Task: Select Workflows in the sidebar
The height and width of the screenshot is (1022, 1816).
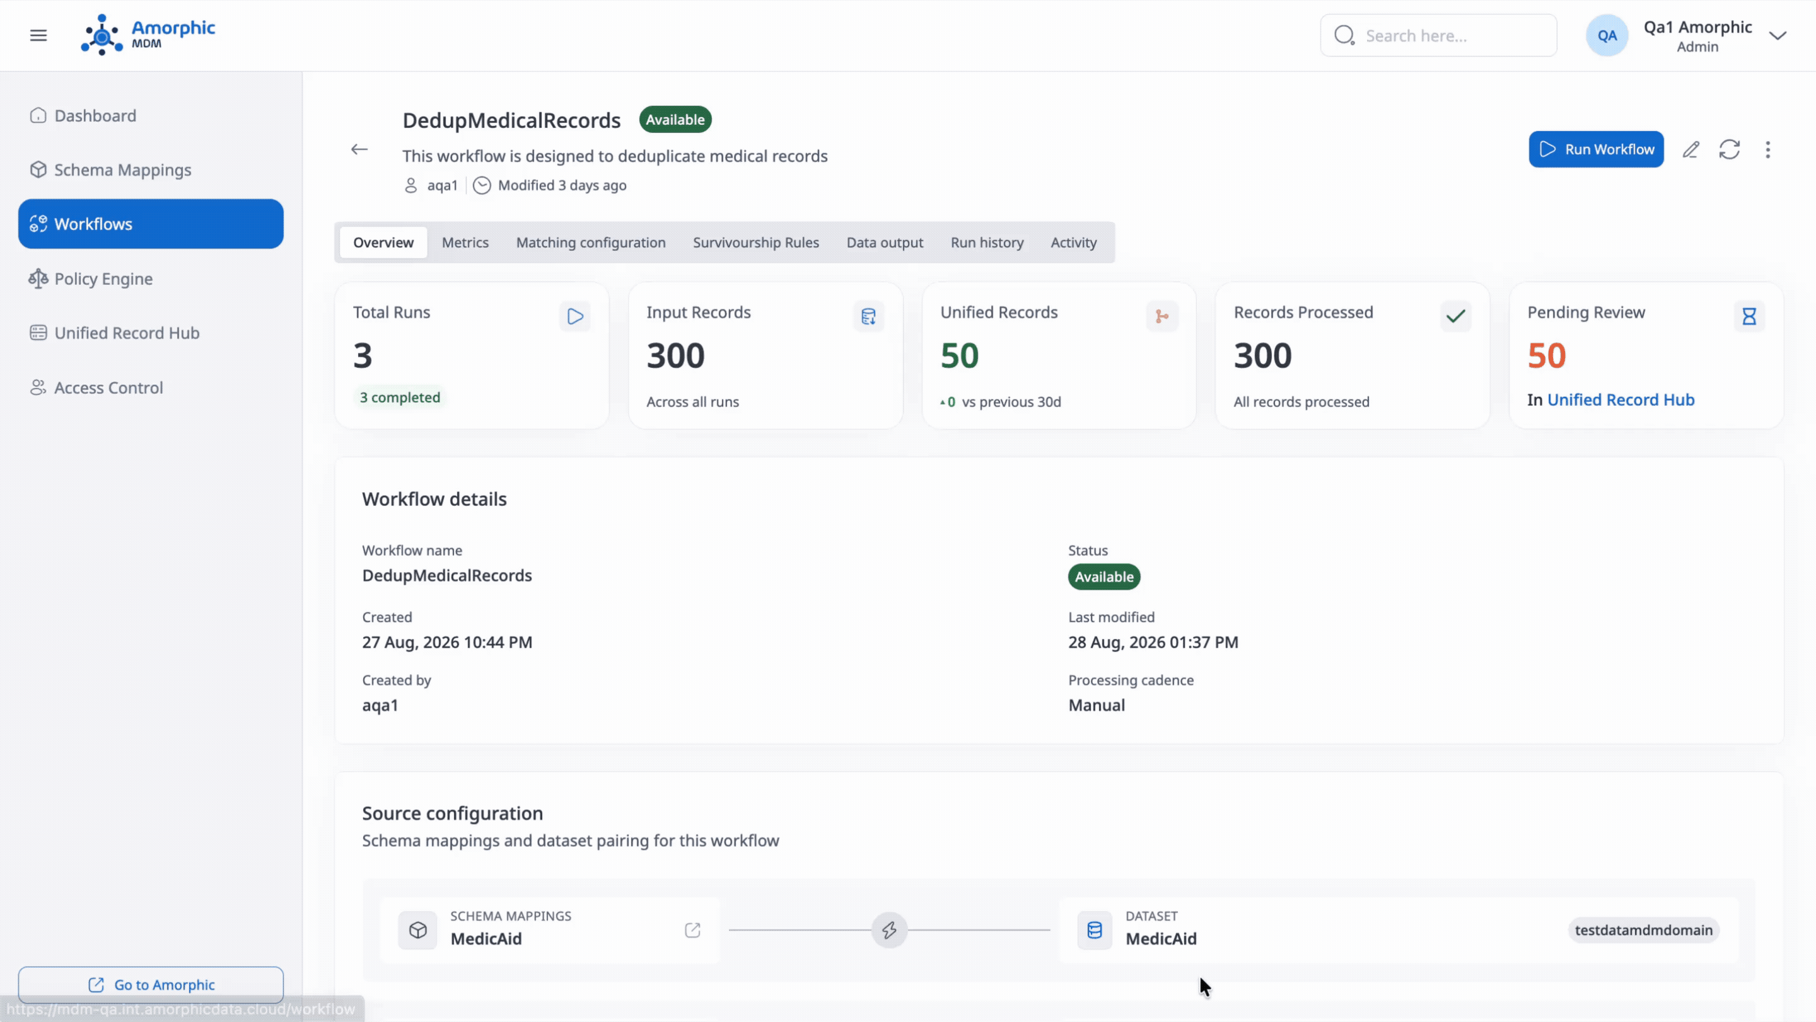Action: click(151, 224)
